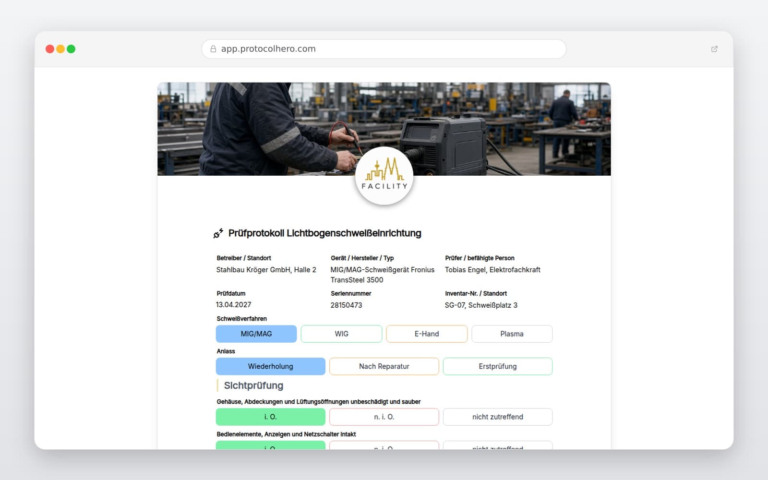
Task: Click the Inventar value SG-07, Schweißplatz 3
Action: [481, 305]
